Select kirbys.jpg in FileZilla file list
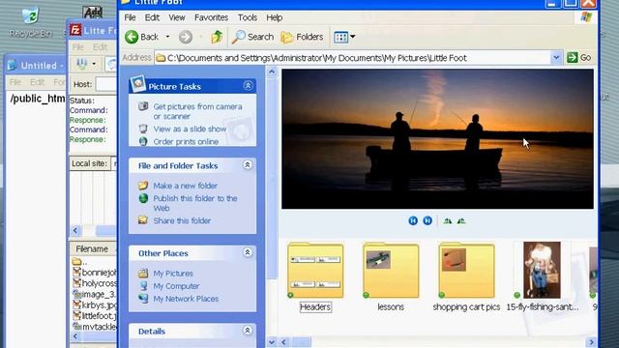This screenshot has width=619, height=348. tap(95, 305)
